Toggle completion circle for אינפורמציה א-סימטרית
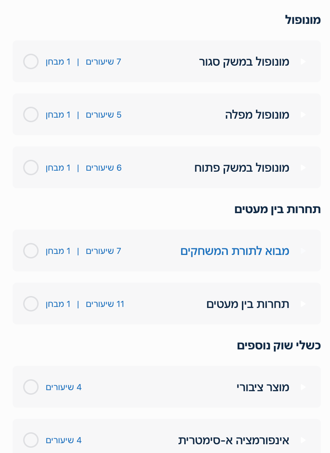The width and height of the screenshot is (330, 453). pos(31,440)
